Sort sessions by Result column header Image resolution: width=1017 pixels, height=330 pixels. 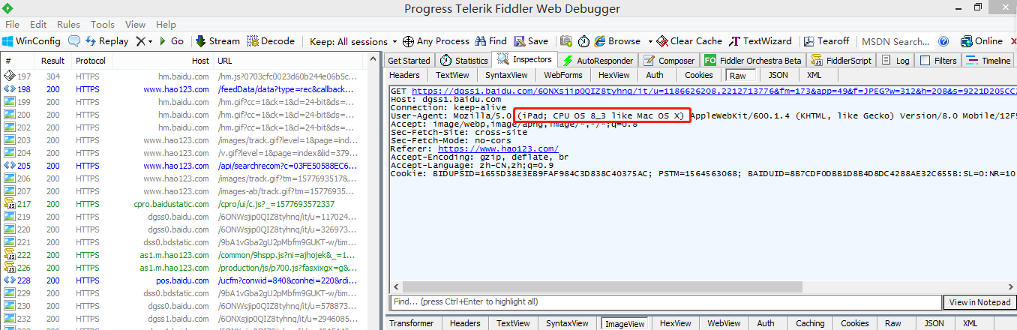52,61
